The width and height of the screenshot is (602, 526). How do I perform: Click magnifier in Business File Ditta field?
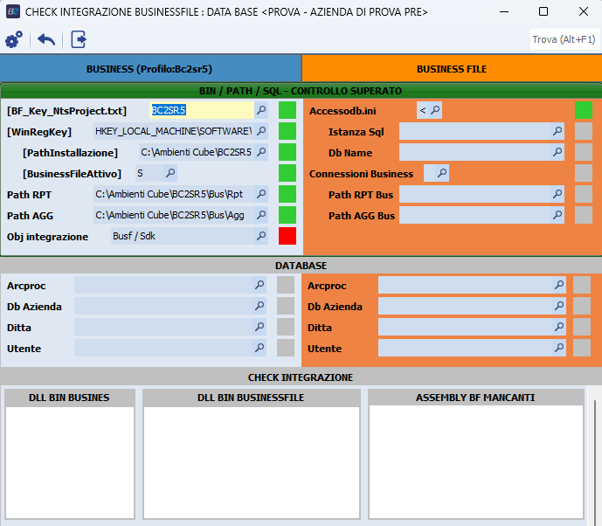point(559,327)
